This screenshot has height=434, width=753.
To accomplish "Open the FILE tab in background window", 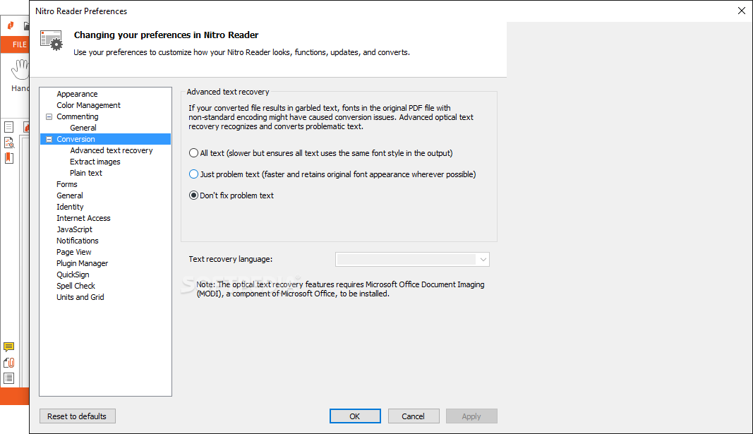I will [x=18, y=44].
